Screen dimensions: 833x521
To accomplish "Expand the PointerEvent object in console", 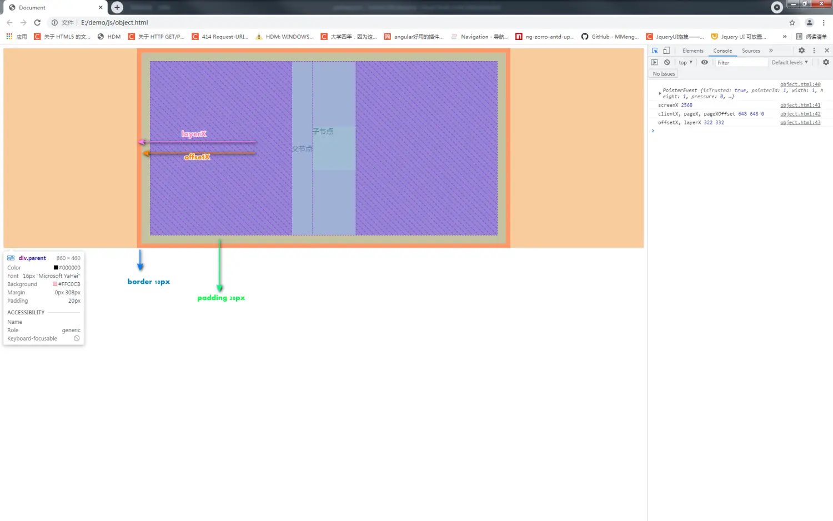I will pos(660,93).
